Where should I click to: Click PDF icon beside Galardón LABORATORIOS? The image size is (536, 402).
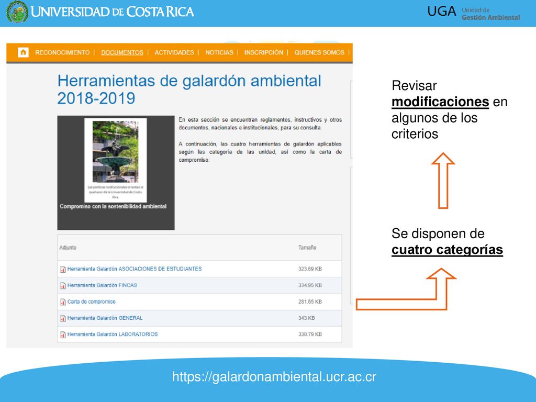63,335
